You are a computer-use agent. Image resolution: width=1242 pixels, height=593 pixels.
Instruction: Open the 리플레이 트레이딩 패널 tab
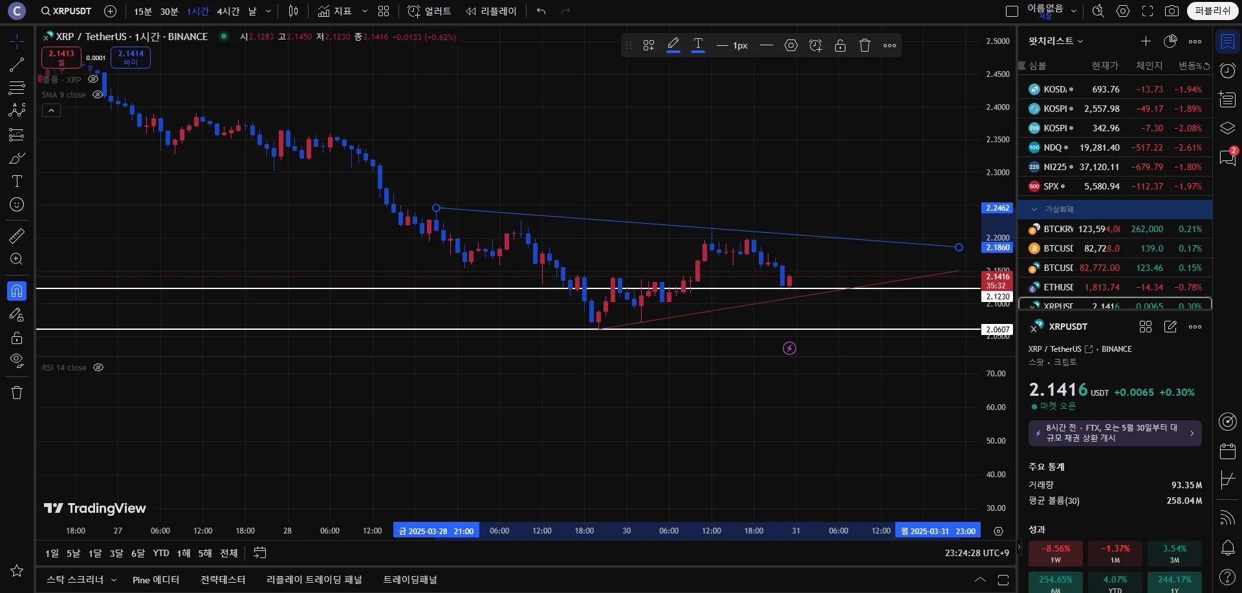[x=314, y=580]
